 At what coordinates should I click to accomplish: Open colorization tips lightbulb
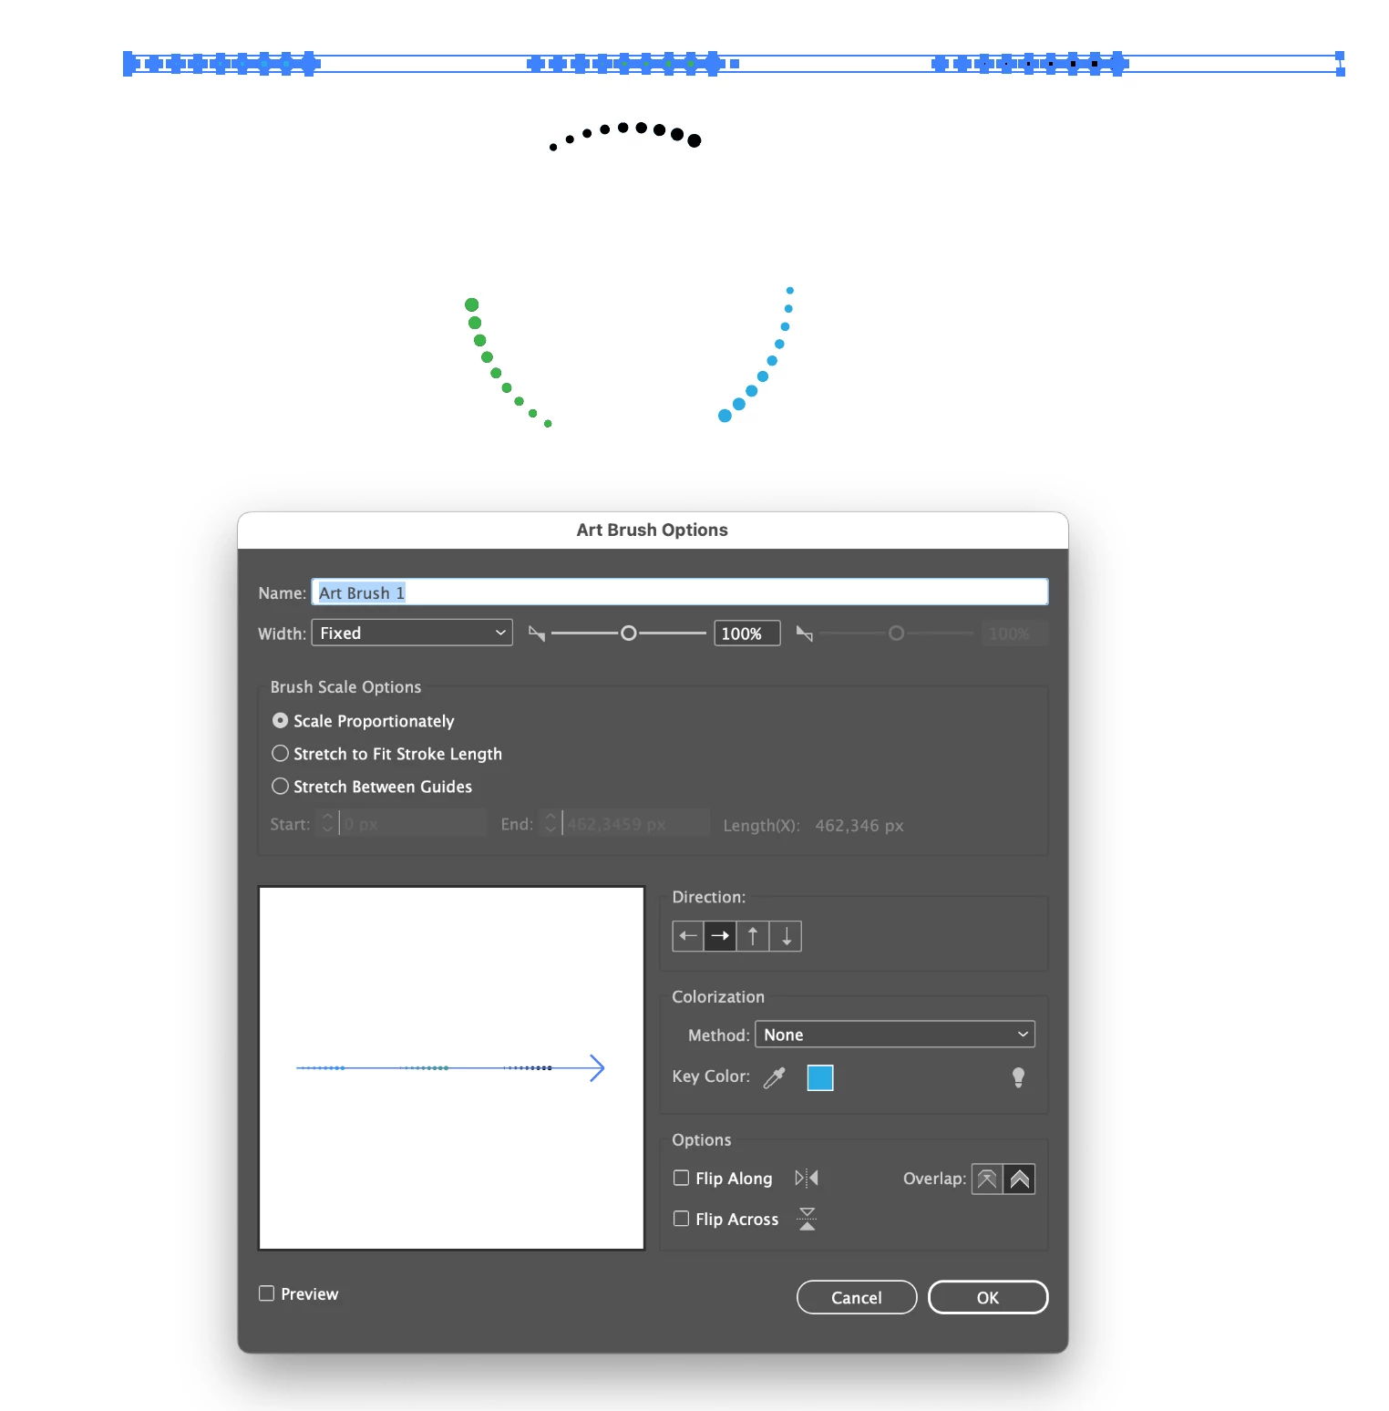click(1018, 1078)
